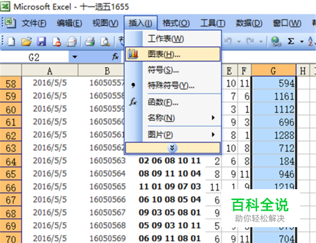
Task: Open a file with the Open folder icon
Action: (27, 41)
